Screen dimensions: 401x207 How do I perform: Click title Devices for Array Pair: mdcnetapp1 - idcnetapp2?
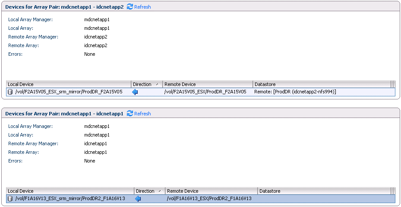click(x=64, y=7)
